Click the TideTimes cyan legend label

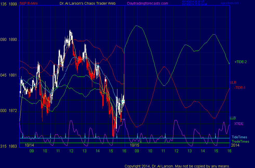pyautogui.click(x=239, y=137)
